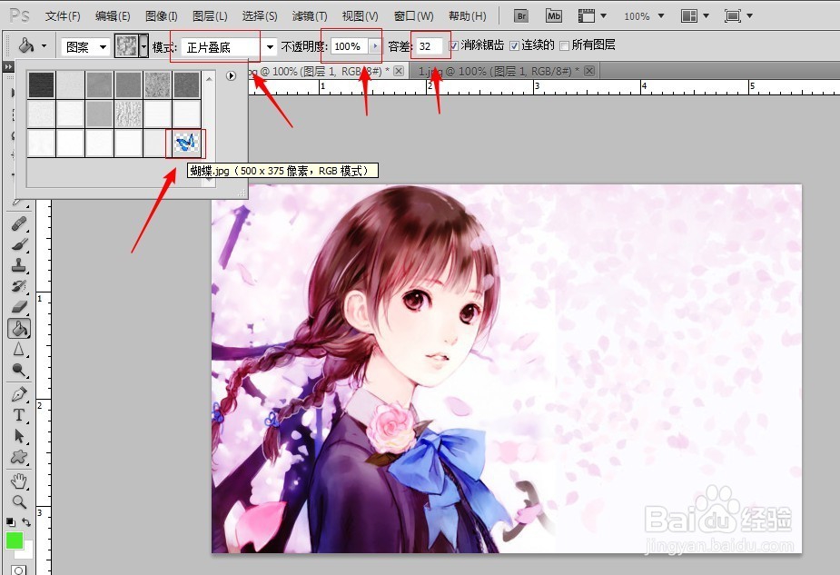Swap foreground and background colors
The width and height of the screenshot is (840, 575).
point(26,521)
